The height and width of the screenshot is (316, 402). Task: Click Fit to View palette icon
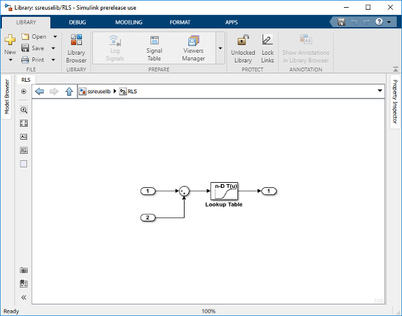coord(24,124)
